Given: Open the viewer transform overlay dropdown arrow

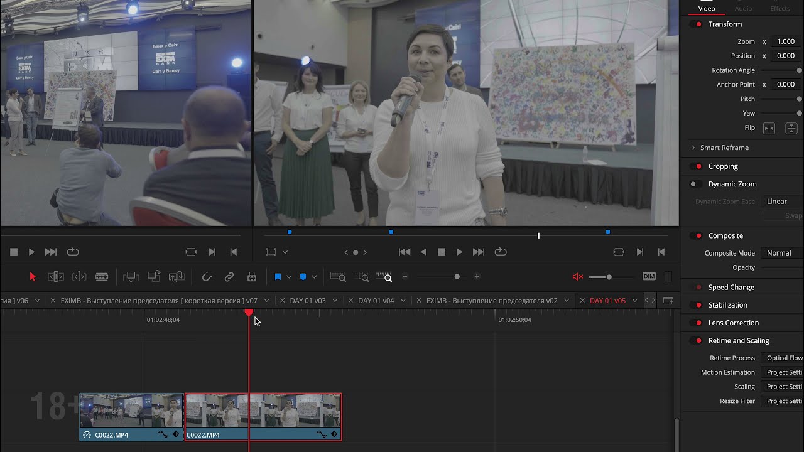Looking at the screenshot, I should pyautogui.click(x=285, y=252).
